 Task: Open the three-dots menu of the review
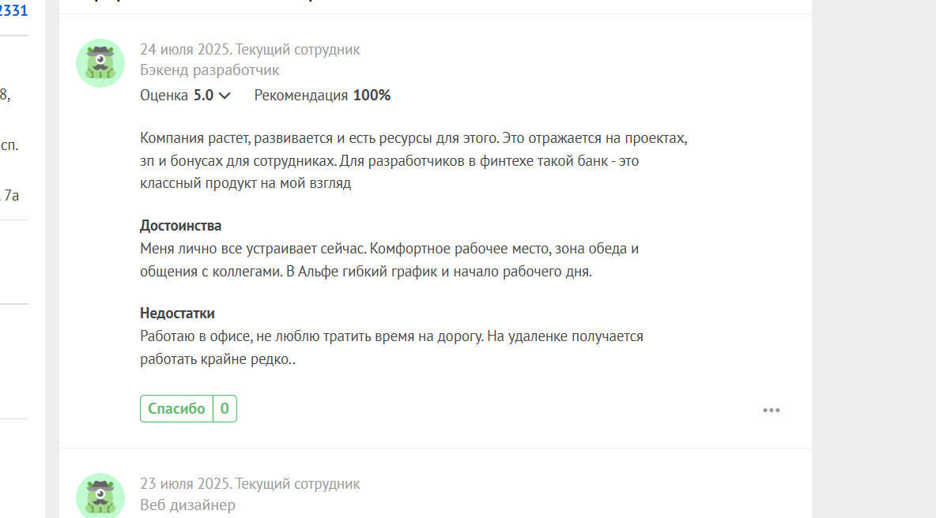click(x=772, y=410)
